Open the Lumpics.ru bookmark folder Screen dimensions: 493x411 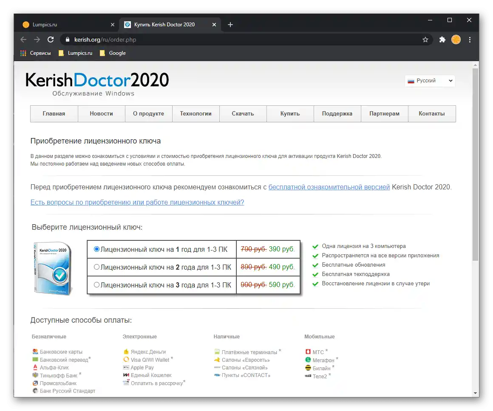[76, 53]
